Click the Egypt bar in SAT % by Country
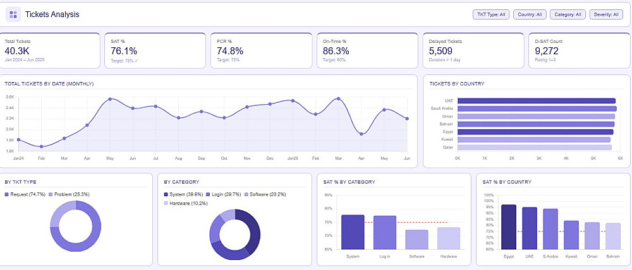632x270 pixels. [x=509, y=227]
